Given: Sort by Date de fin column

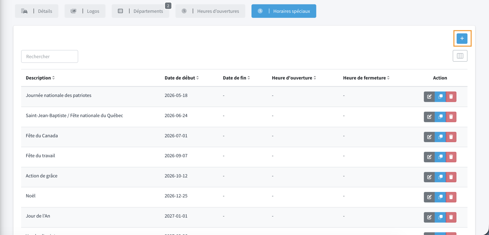Looking at the screenshot, I should (236, 78).
